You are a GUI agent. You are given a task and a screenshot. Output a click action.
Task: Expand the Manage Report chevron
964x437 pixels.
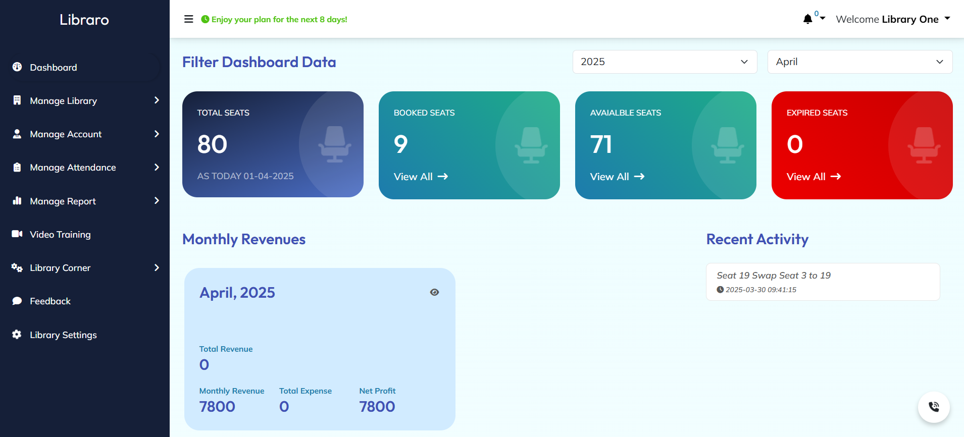(157, 200)
